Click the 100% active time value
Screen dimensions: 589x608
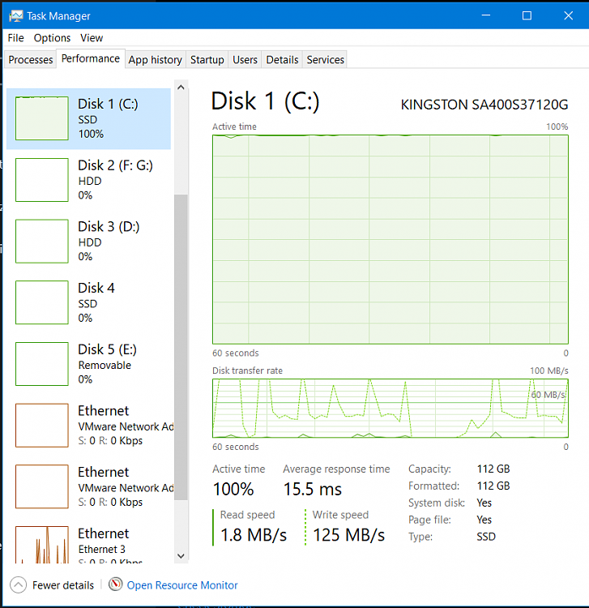point(233,489)
